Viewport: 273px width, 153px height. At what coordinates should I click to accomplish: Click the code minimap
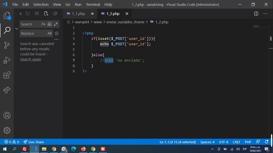pyautogui.click(x=260, y=26)
